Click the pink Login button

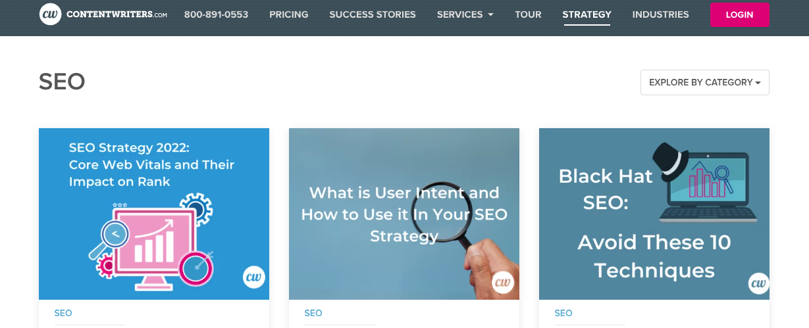pos(740,14)
